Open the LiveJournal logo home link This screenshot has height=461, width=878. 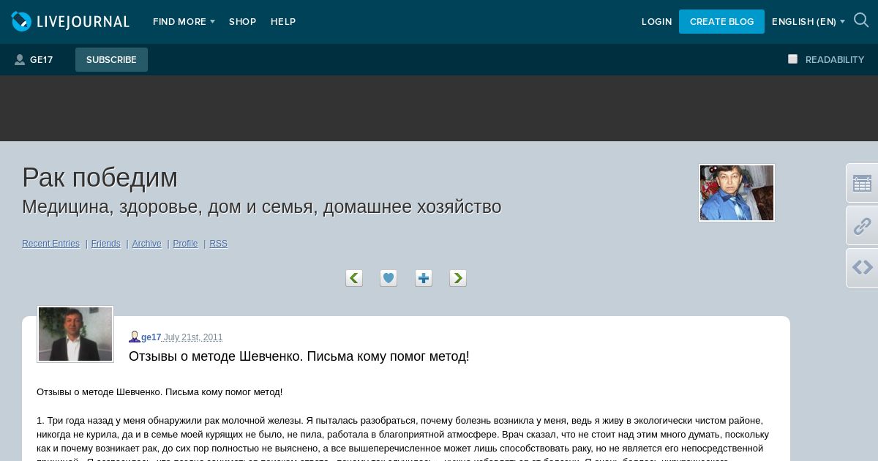[70, 22]
